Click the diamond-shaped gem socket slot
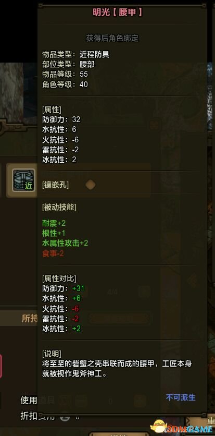 click(91, 185)
